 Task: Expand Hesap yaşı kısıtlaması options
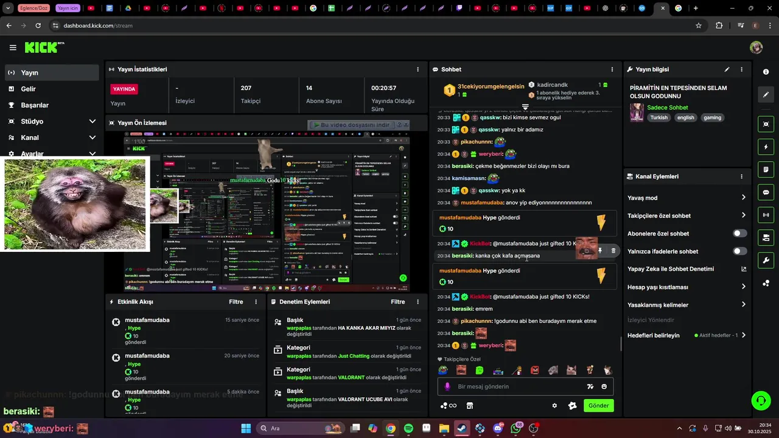pyautogui.click(x=744, y=287)
